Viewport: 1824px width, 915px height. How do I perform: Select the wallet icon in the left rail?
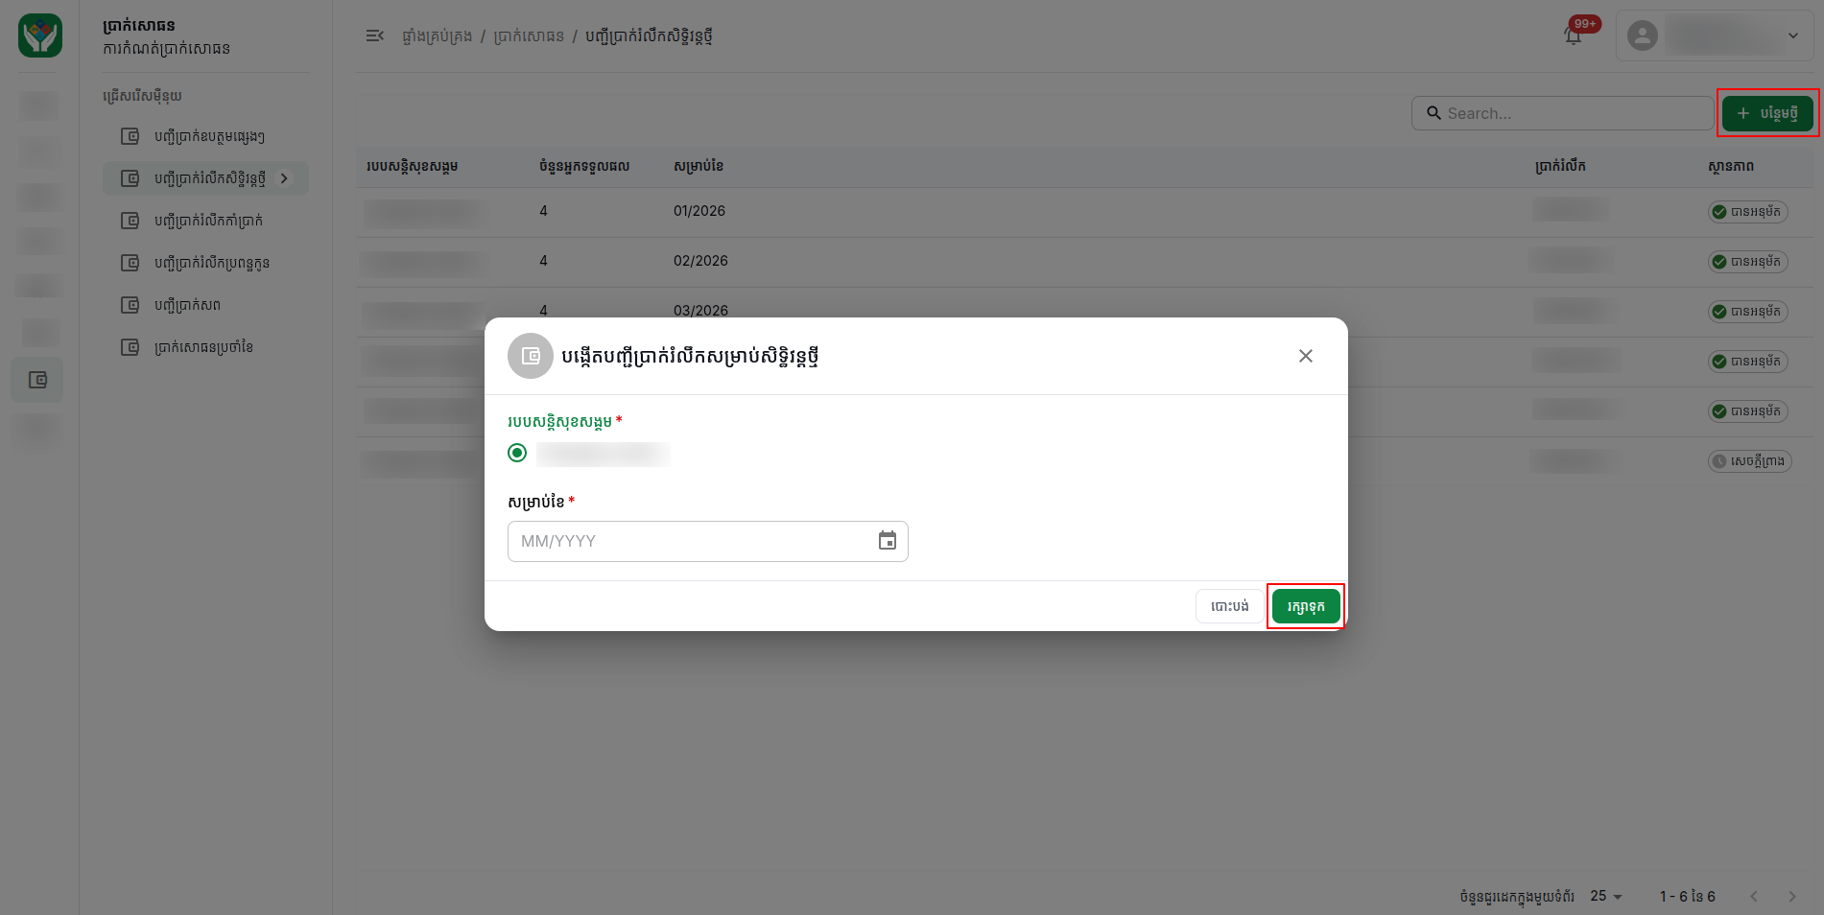pos(37,380)
